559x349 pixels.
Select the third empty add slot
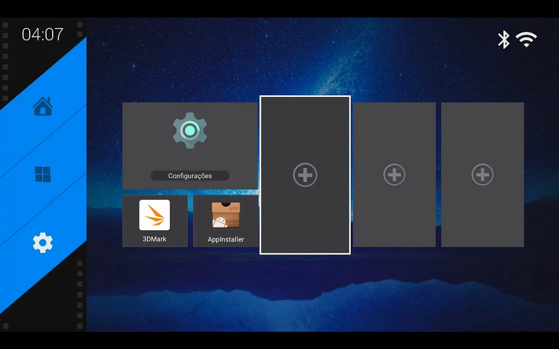point(482,173)
